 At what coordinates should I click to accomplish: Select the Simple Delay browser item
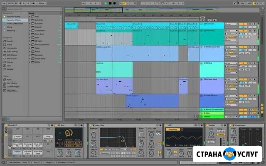(40, 59)
